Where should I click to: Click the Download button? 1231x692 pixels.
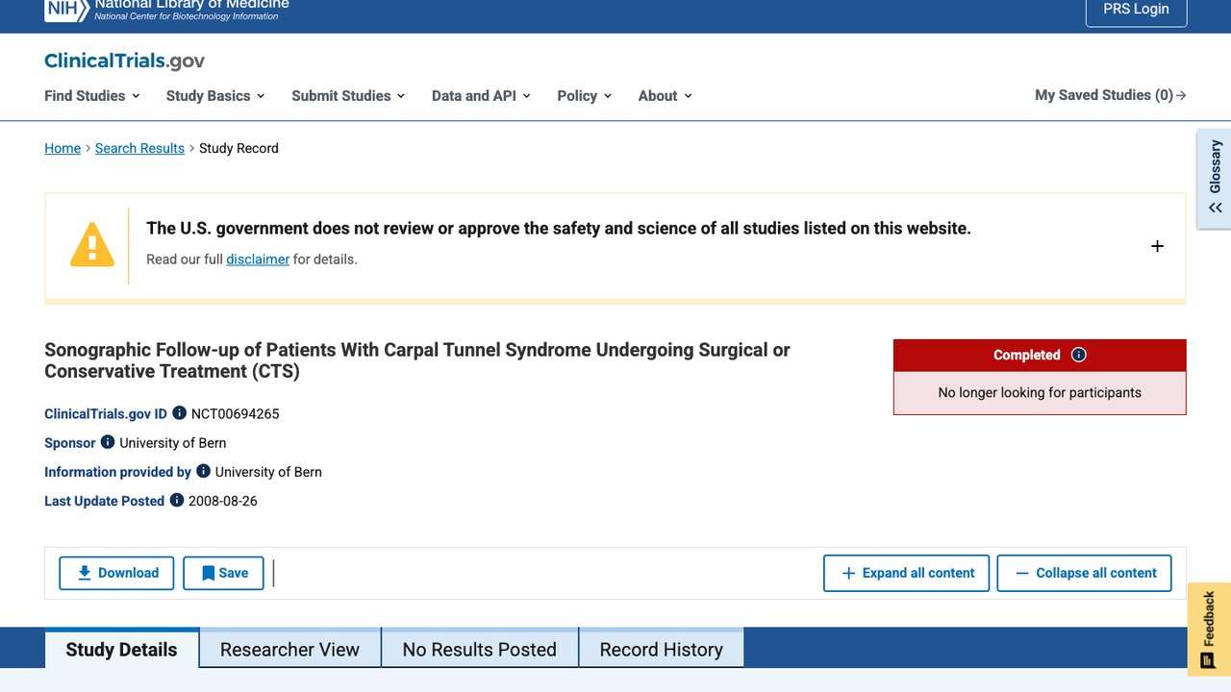pos(116,573)
